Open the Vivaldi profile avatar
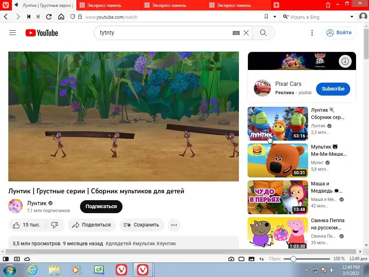 click(x=363, y=17)
